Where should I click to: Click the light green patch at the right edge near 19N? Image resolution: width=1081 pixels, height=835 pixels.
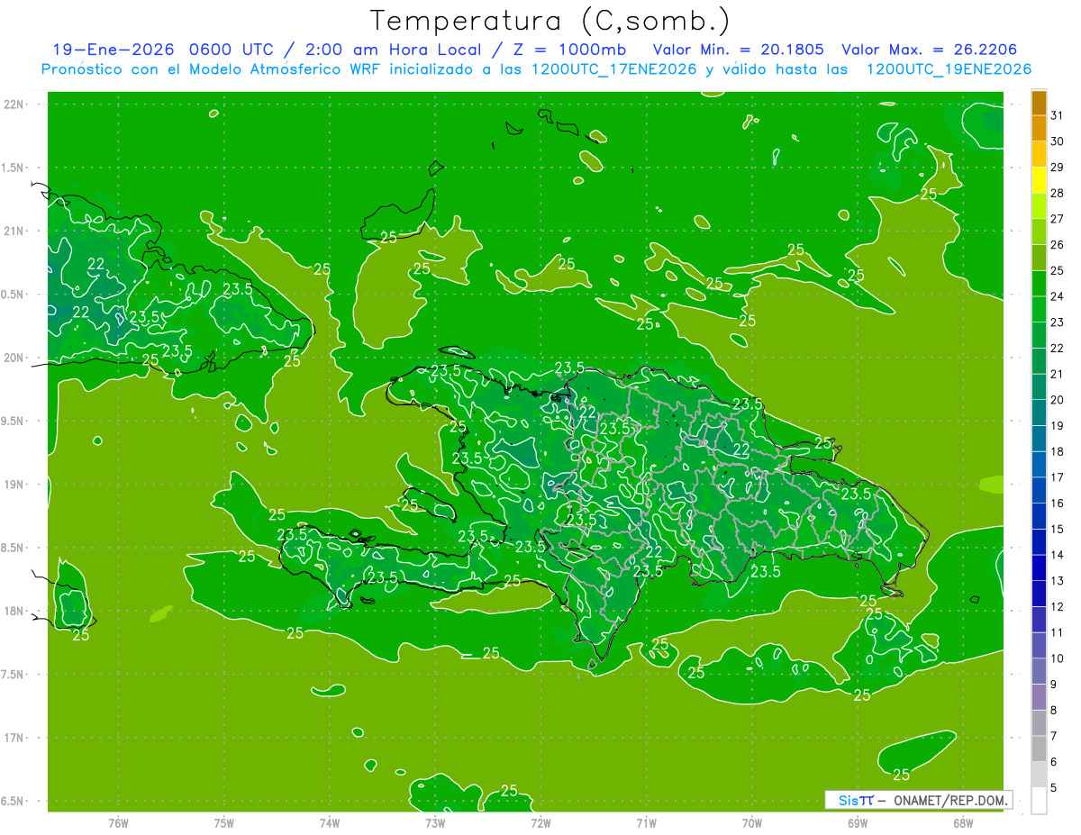(990, 485)
